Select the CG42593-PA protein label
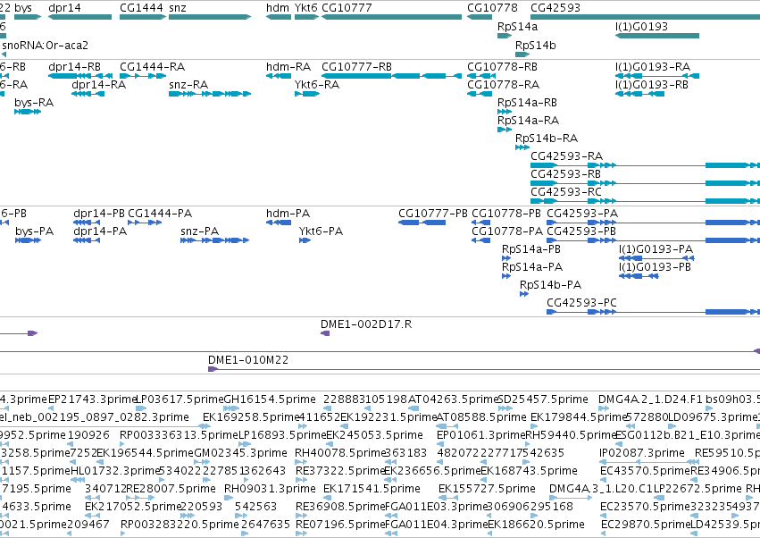The image size is (760, 538). pyautogui.click(x=582, y=213)
